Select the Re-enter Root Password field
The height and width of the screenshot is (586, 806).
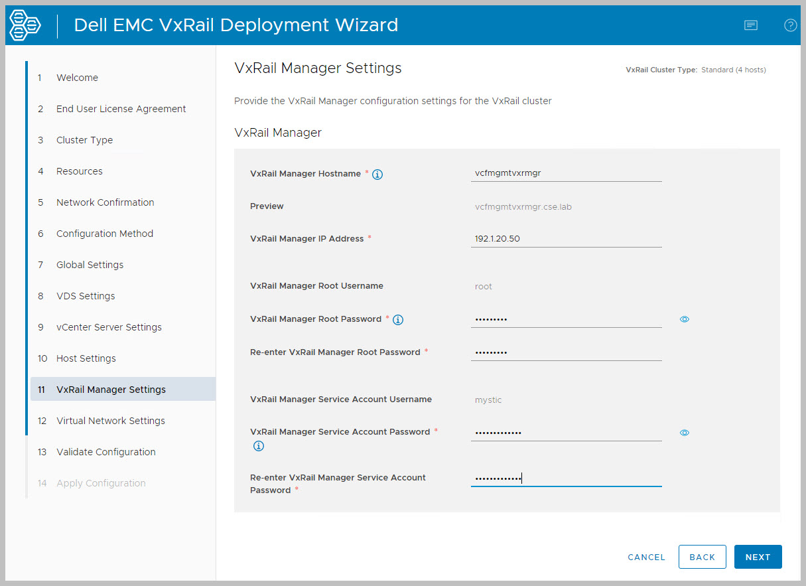(x=566, y=352)
